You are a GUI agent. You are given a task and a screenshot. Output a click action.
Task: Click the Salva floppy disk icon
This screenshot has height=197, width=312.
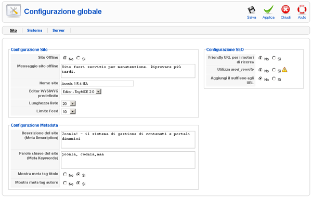click(251, 10)
